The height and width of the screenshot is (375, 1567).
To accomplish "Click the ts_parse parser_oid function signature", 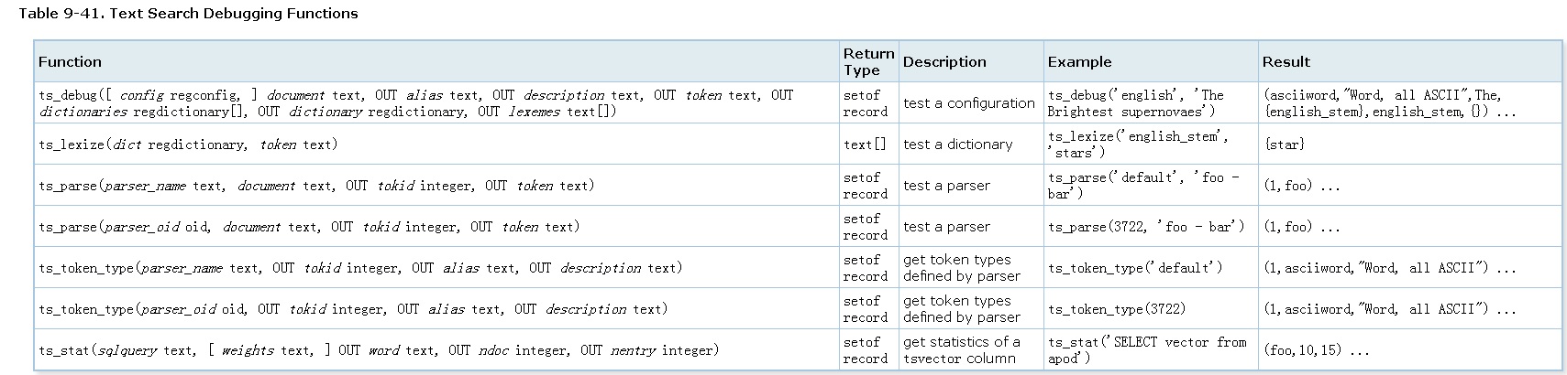I will click(309, 227).
